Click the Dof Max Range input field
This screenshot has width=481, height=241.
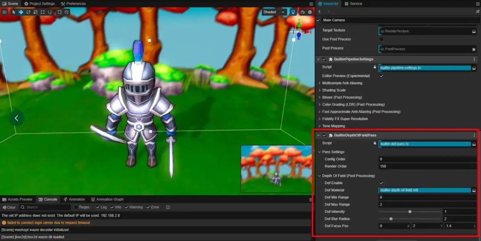(x=428, y=204)
